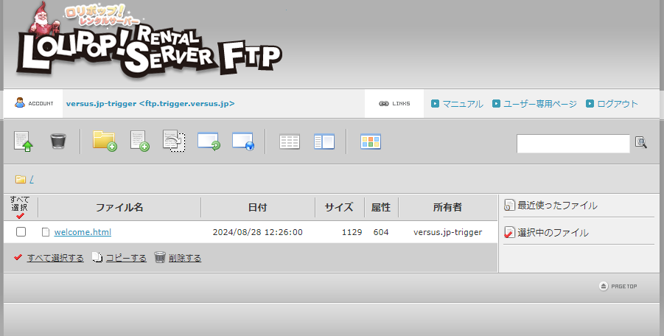Click the 属性 column header
This screenshot has width=664, height=336.
381,207
